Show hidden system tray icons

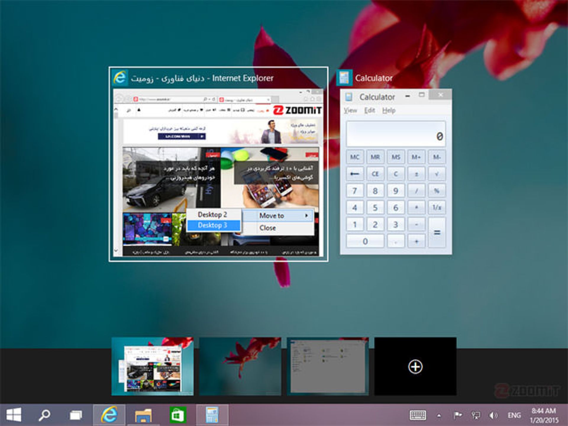[439, 416]
